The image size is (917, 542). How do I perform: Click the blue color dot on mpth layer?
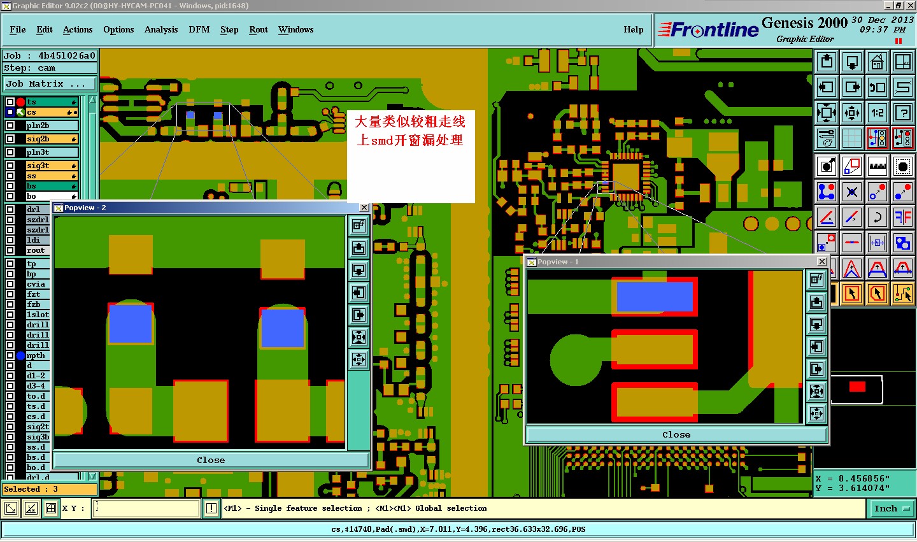pyautogui.click(x=21, y=355)
